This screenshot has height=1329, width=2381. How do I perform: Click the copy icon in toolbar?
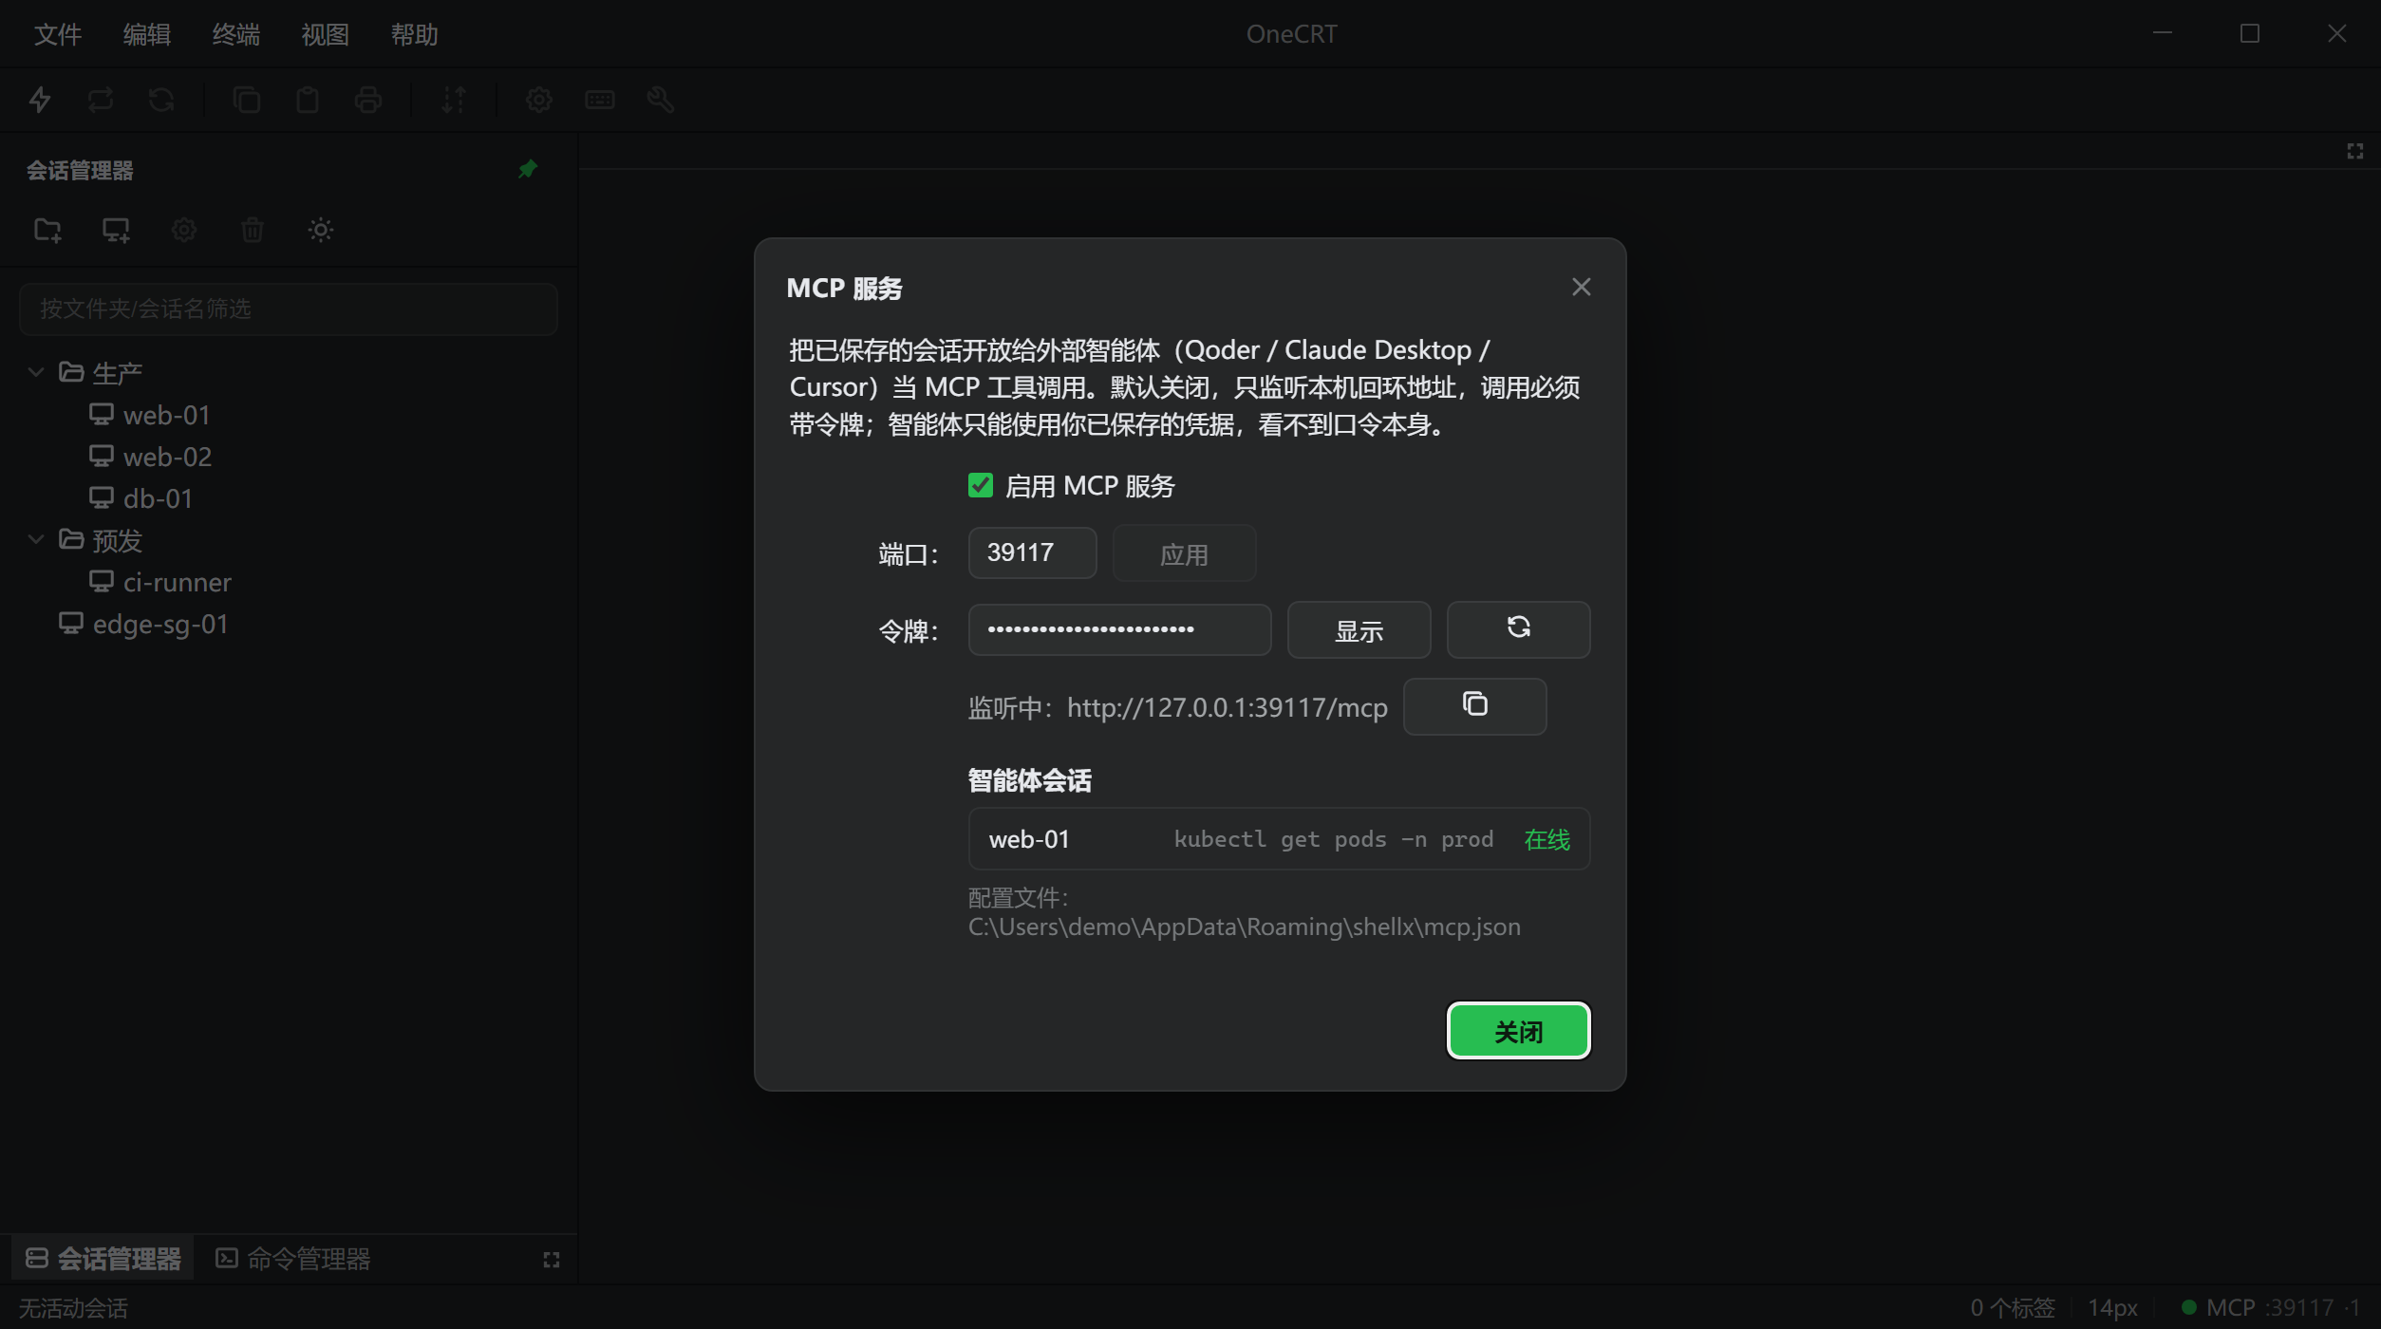[247, 100]
